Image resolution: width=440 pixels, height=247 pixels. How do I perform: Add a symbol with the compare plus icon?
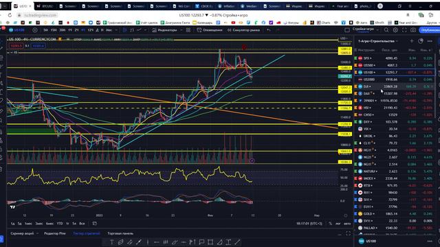click(35, 30)
